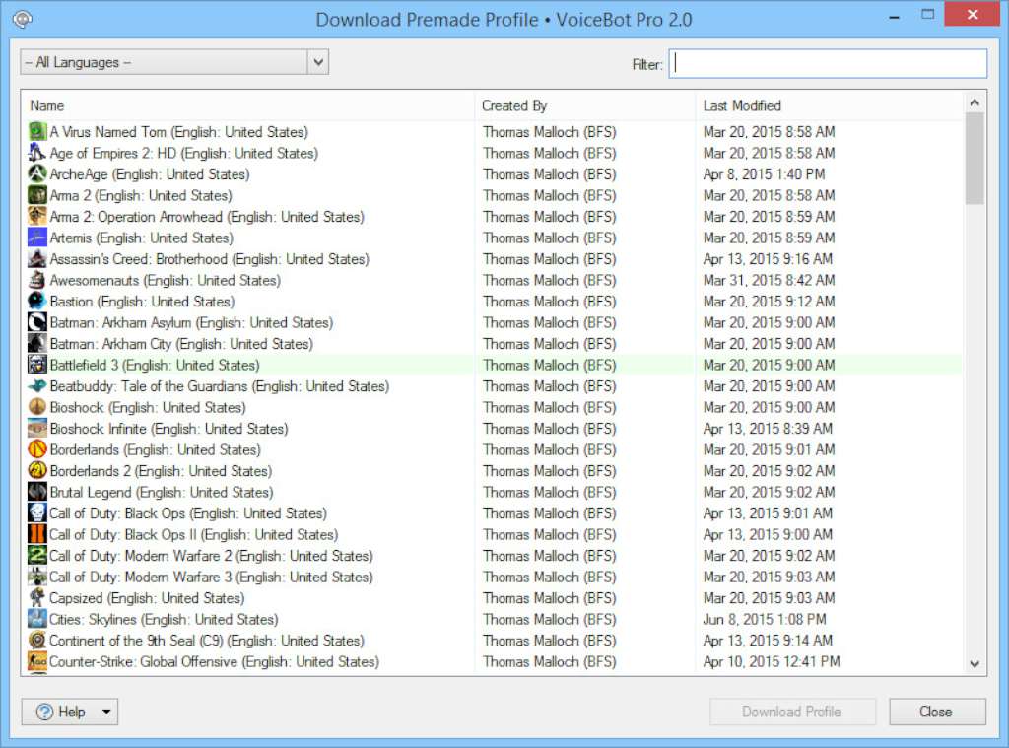Select the Brutal Legend profile icon
Image resolution: width=1009 pixels, height=748 pixels.
click(35, 492)
